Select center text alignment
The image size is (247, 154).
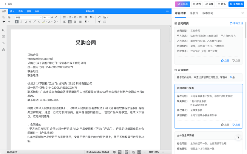[70, 22]
